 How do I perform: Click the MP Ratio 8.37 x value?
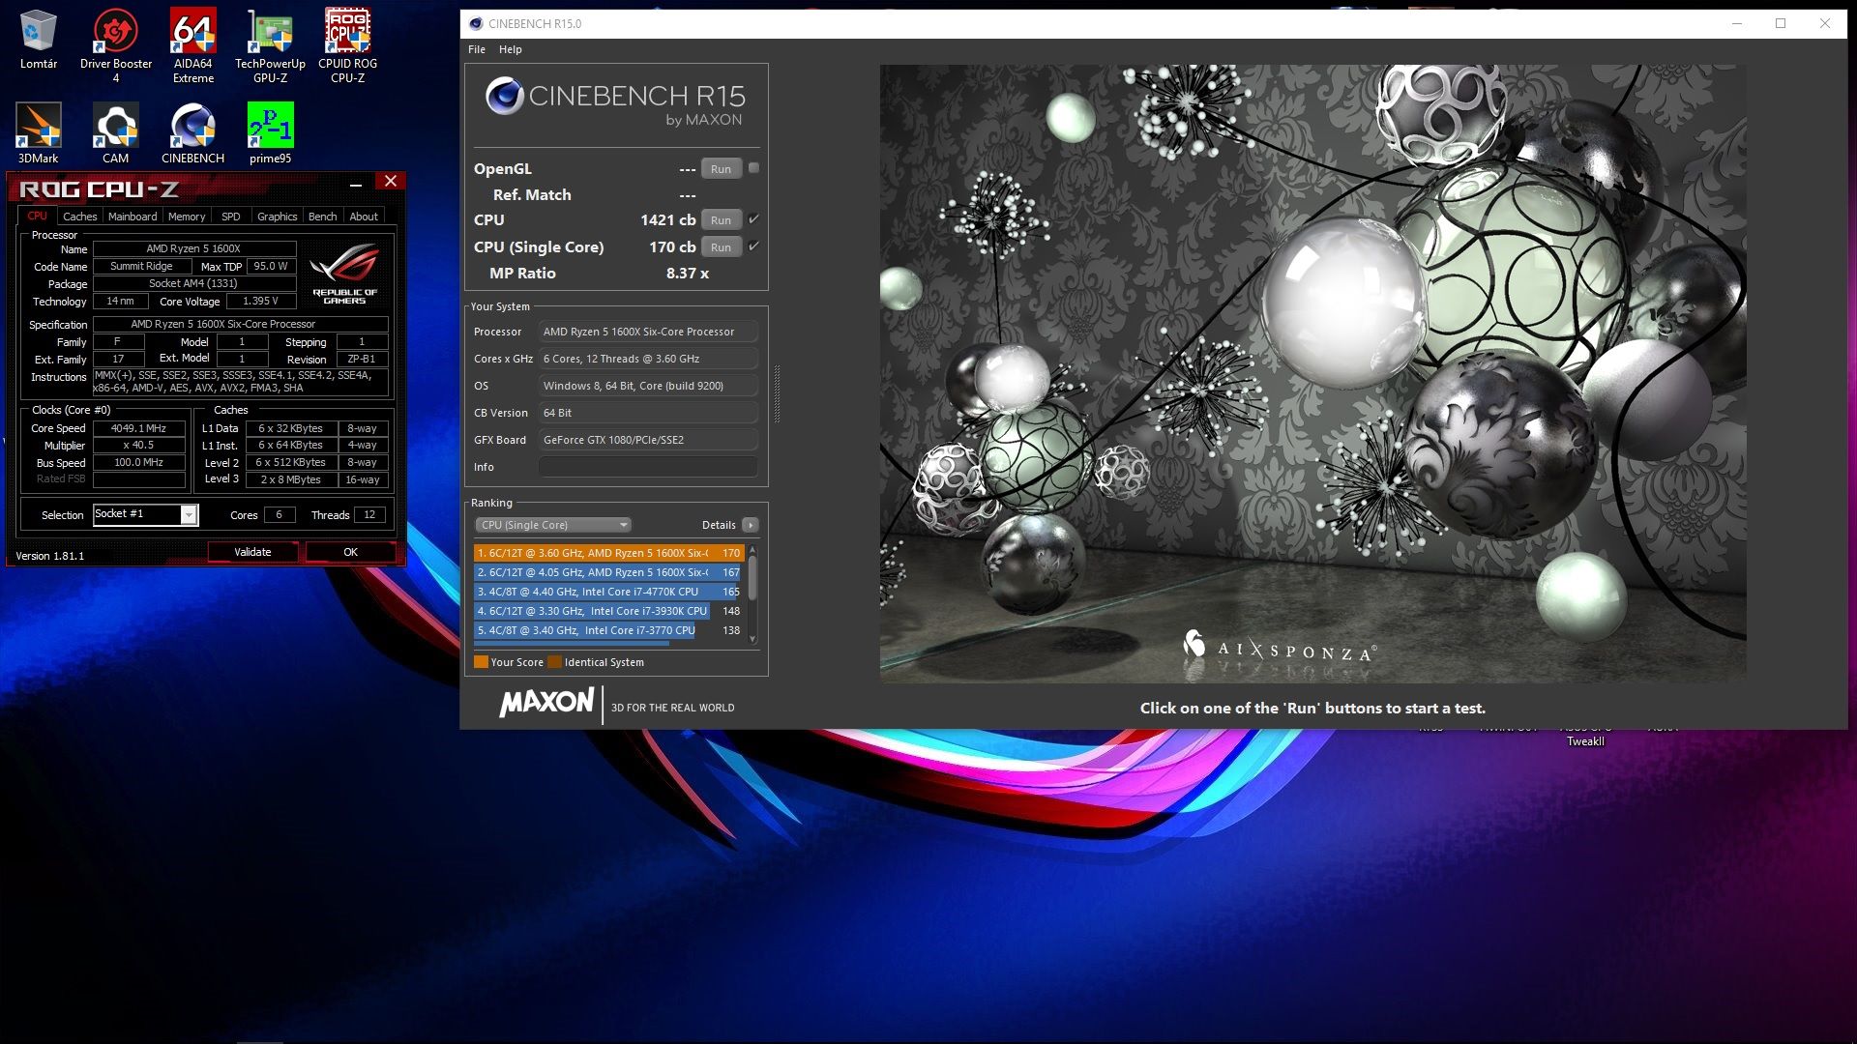tap(688, 274)
